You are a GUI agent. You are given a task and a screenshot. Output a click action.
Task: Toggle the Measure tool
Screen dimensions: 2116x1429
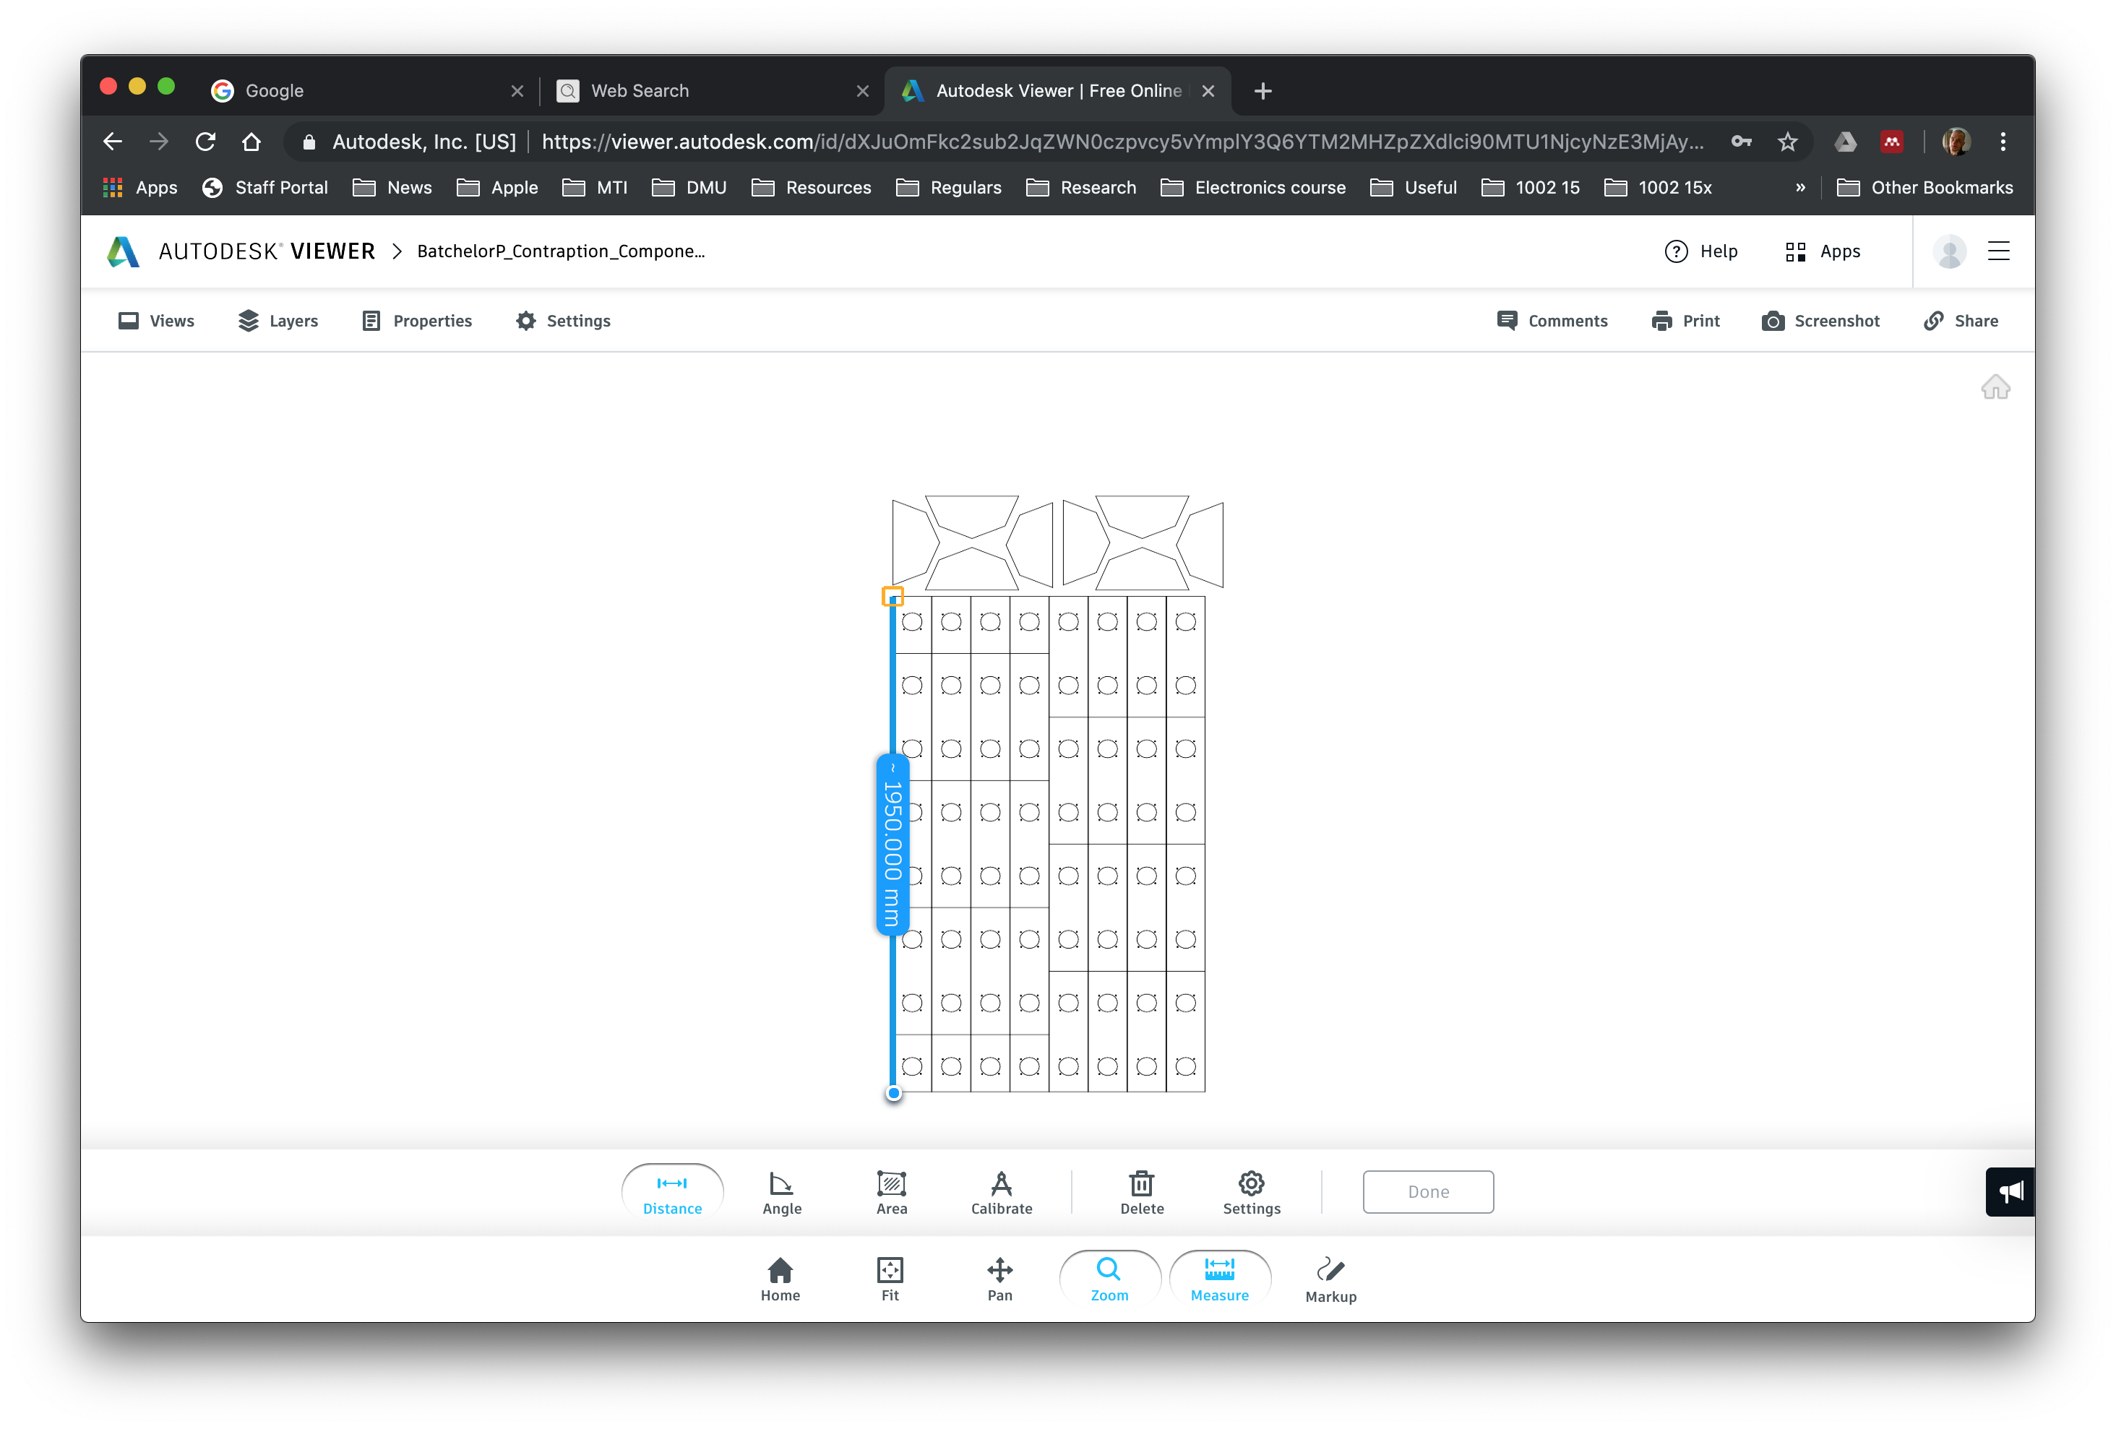pos(1219,1279)
